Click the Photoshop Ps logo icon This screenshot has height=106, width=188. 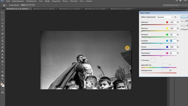click(2, 1)
